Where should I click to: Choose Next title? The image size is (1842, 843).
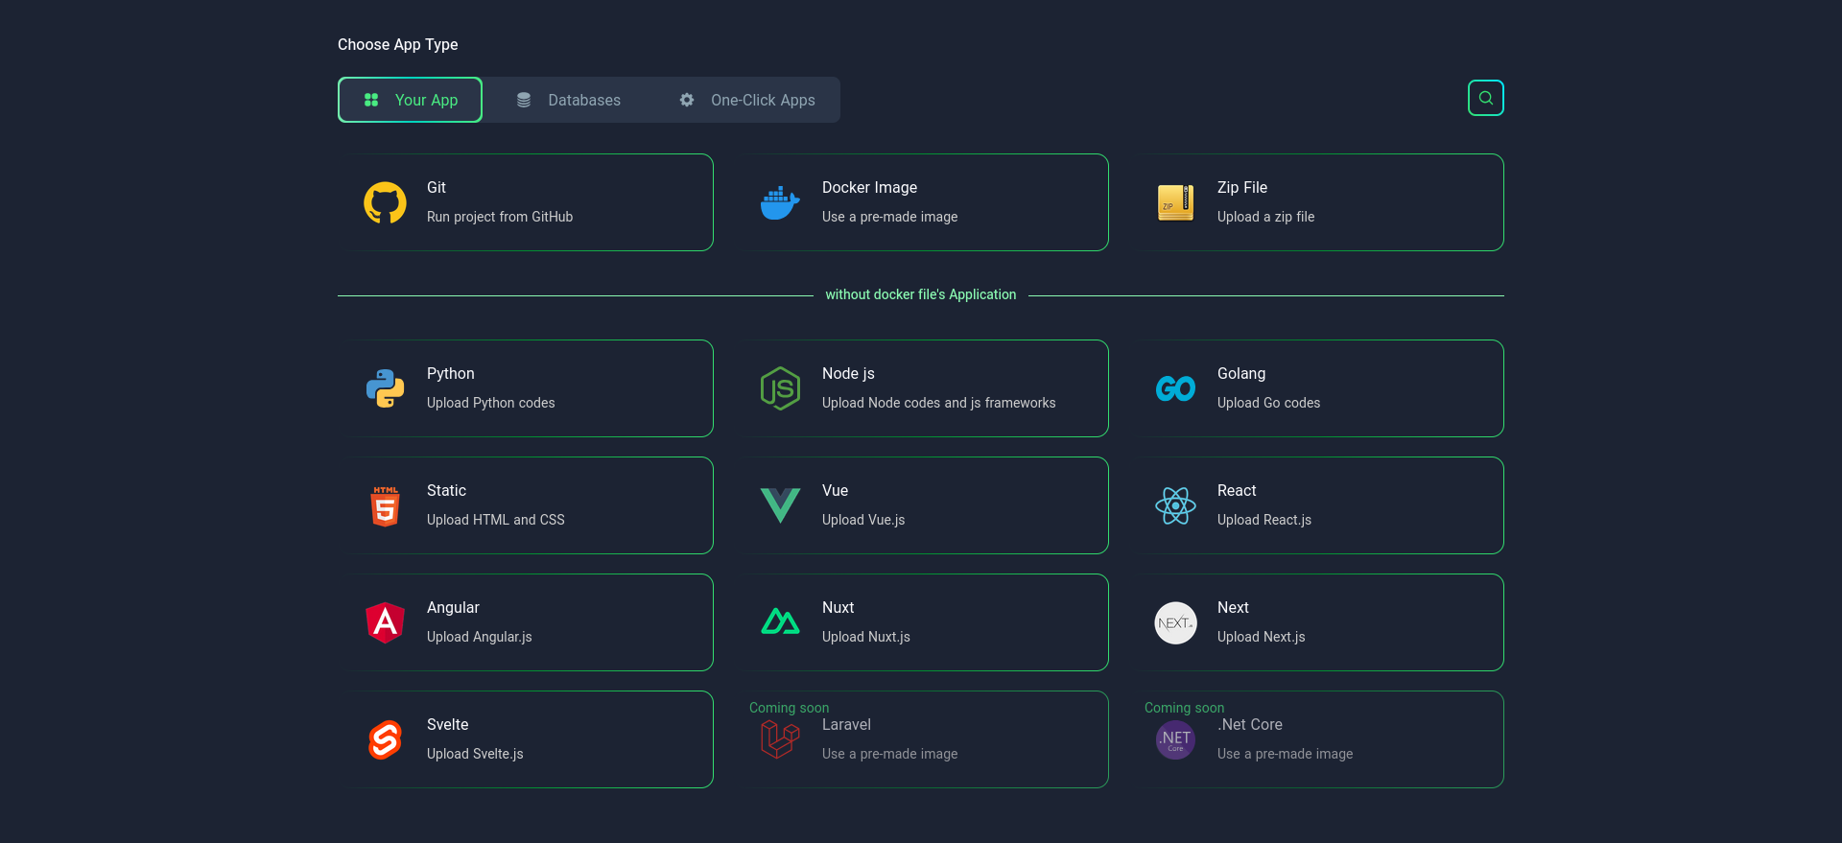1233,608
